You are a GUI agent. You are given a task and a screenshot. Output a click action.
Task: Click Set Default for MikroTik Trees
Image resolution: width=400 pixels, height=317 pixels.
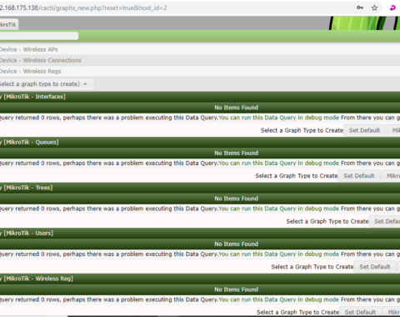(x=385, y=221)
